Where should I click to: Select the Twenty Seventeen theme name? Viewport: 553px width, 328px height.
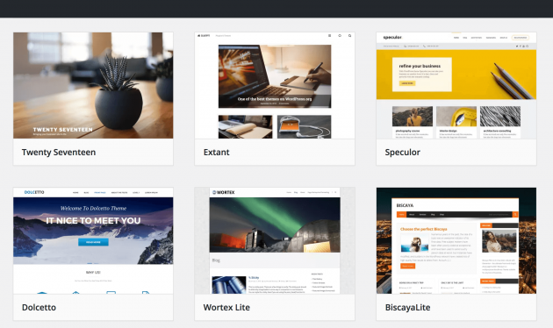(59, 153)
